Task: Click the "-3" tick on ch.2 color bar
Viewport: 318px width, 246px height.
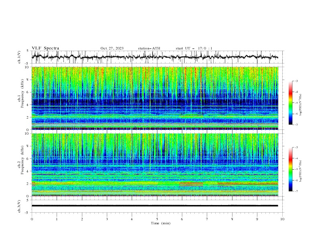Action: pos(296,148)
